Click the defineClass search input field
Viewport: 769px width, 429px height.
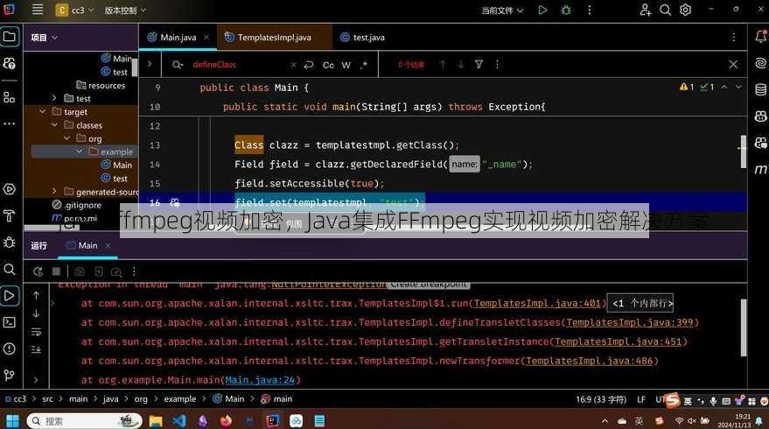click(x=240, y=65)
